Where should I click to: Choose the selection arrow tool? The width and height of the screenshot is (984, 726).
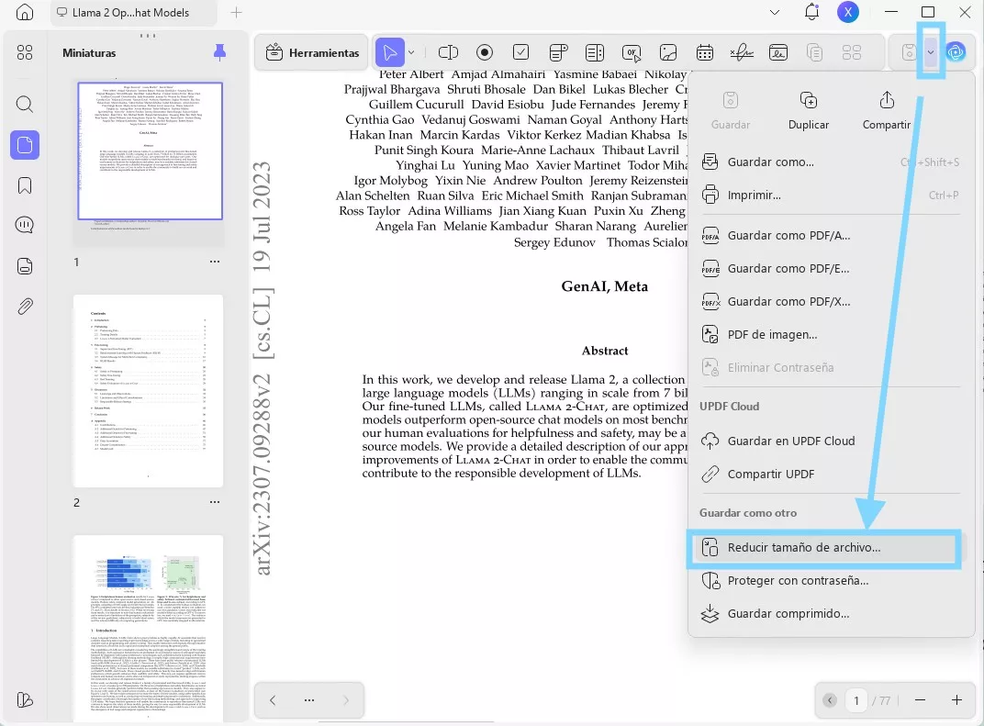coord(390,52)
